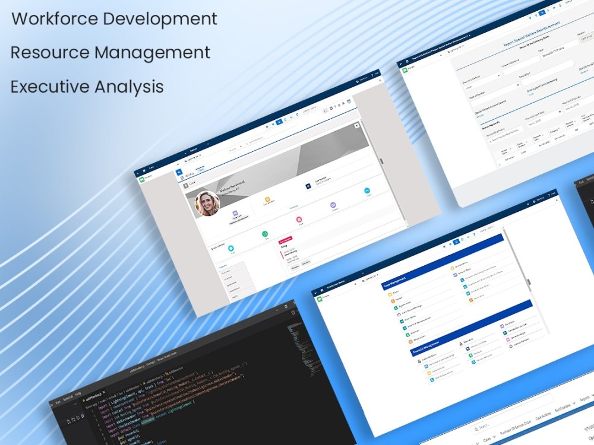Image resolution: width=594 pixels, height=445 pixels.
Task: Open the yellow Cases icon under Case Management
Action: point(390,295)
